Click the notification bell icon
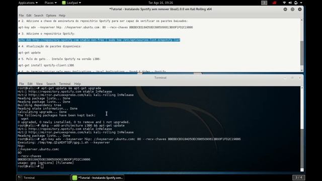This screenshot has width=322, height=181. click(296, 3)
